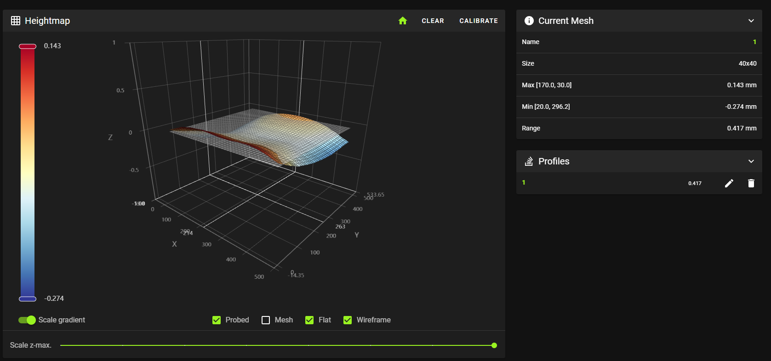Select profile named 1 in Profiles

click(524, 182)
